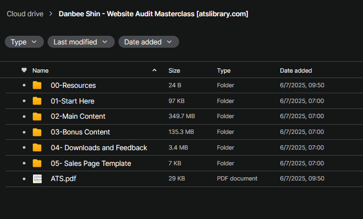Viewport: 363px width, 219px height.
Task: Toggle the favorite dot beside 00-Resources
Action: click(24, 86)
